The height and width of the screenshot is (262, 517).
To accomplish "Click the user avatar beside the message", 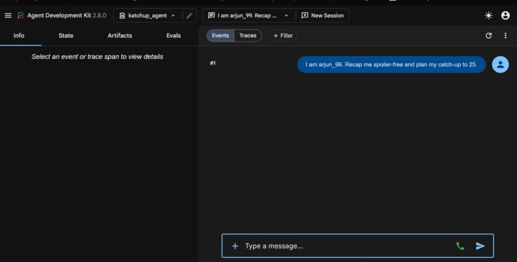I will [x=500, y=64].
